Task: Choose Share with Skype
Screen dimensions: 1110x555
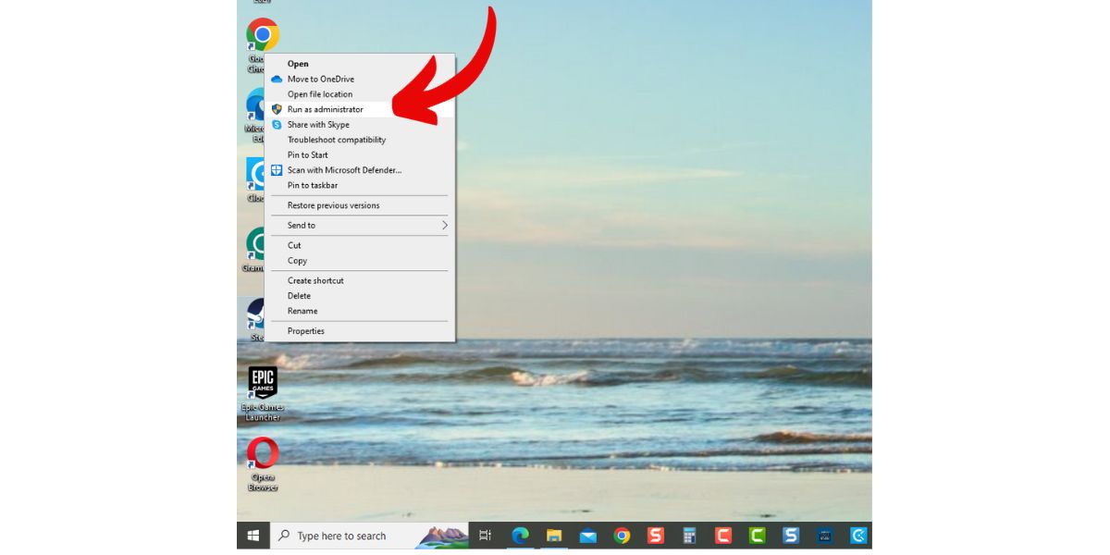Action: (318, 125)
